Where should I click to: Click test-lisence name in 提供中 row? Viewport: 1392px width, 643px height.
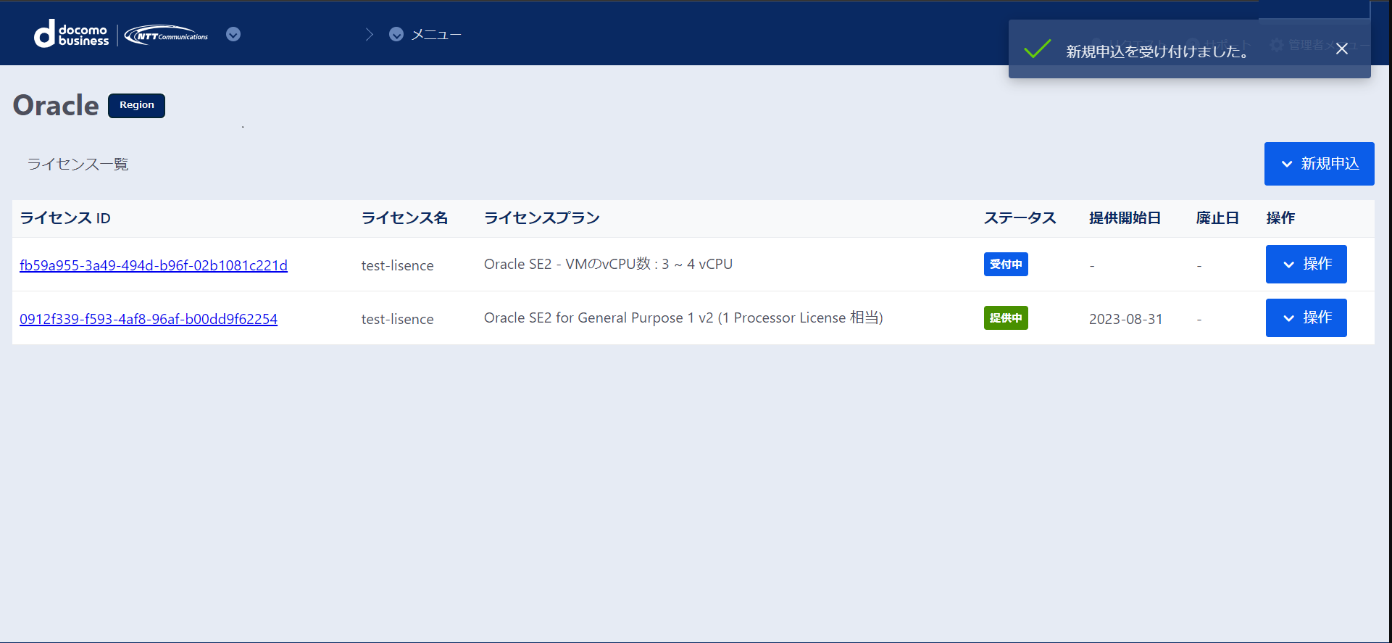click(x=398, y=319)
